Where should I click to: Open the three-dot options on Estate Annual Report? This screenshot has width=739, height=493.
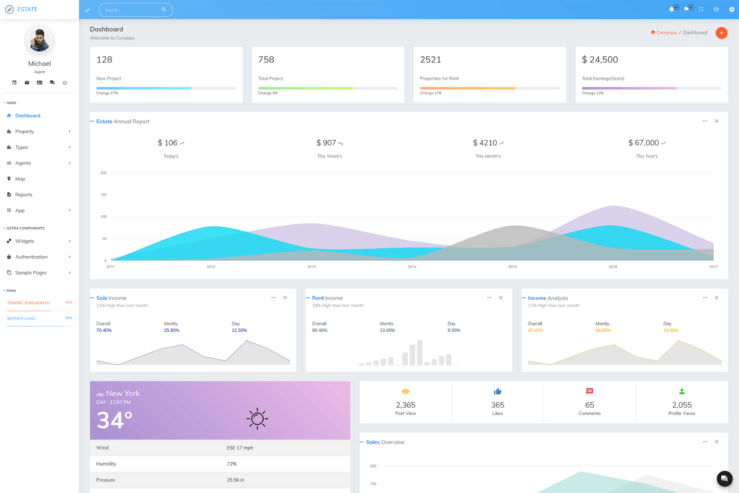[705, 121]
